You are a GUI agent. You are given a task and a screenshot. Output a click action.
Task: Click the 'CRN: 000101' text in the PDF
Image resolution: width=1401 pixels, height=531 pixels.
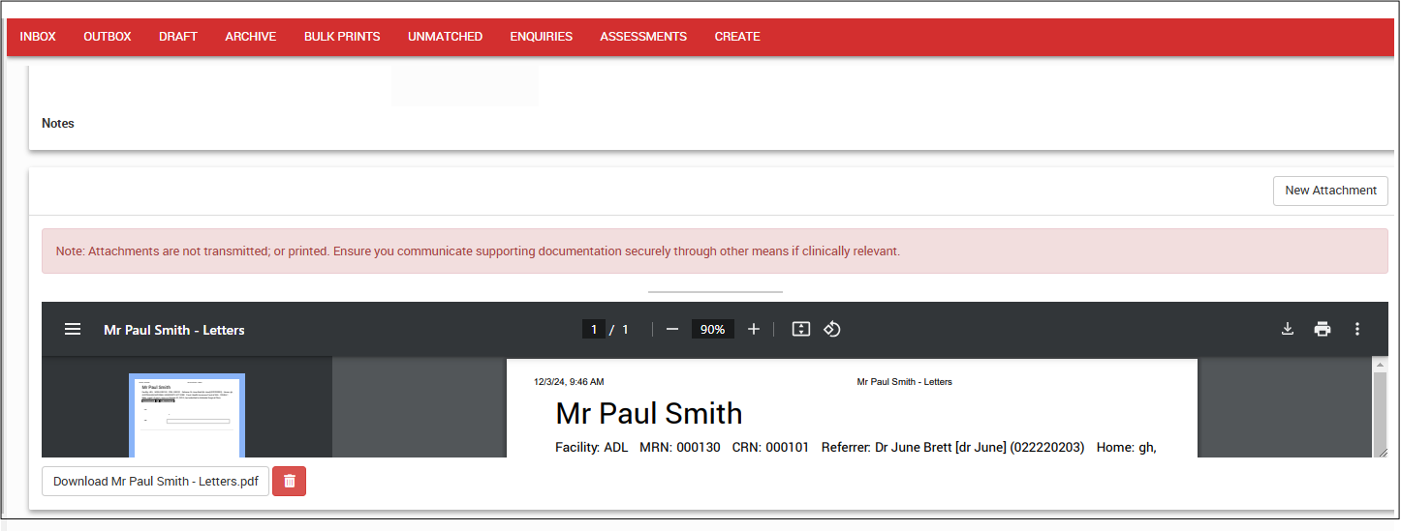pyautogui.click(x=770, y=448)
